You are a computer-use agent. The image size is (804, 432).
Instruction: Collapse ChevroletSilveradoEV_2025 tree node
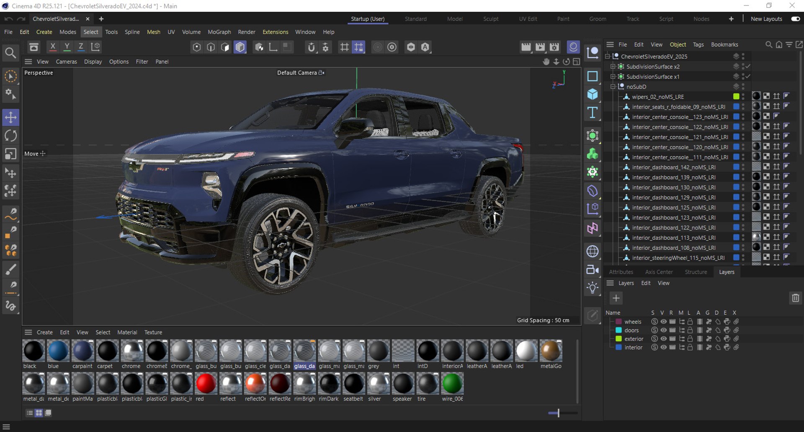coord(608,56)
